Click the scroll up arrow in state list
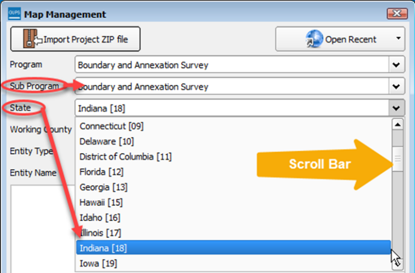 (x=397, y=125)
